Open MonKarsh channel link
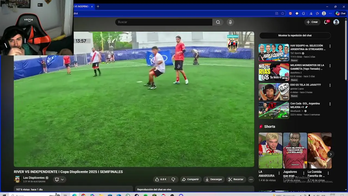Viewport: 348px width, 196px height. pos(295,111)
